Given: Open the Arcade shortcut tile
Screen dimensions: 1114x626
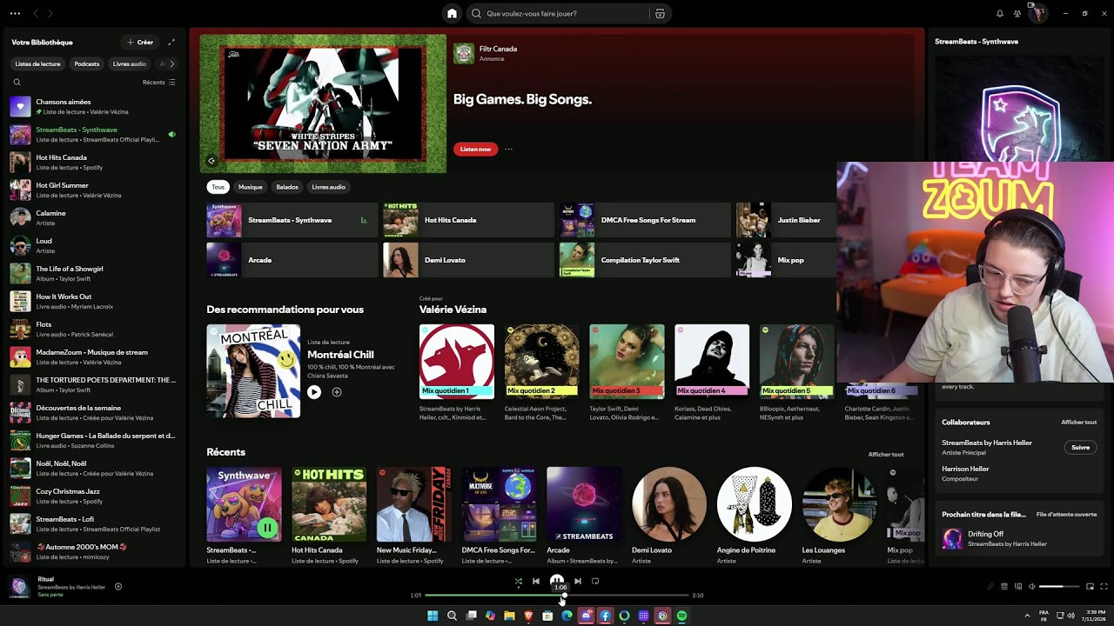Looking at the screenshot, I should tap(292, 260).
